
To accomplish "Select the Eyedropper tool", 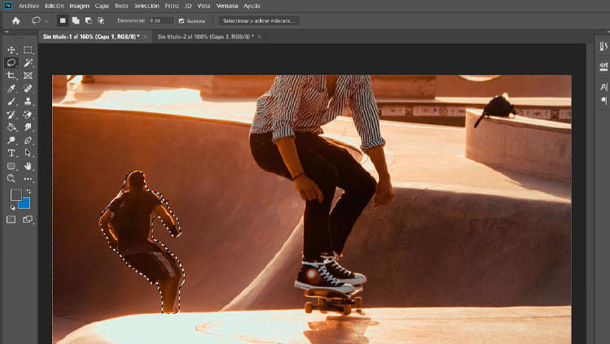I will tap(11, 89).
